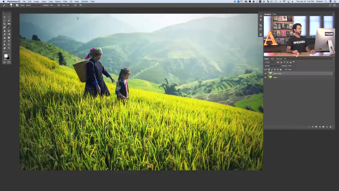Click the Layer 1 copy thumbnail
Image resolution: width=339 pixels, height=191 pixels.
click(270, 73)
